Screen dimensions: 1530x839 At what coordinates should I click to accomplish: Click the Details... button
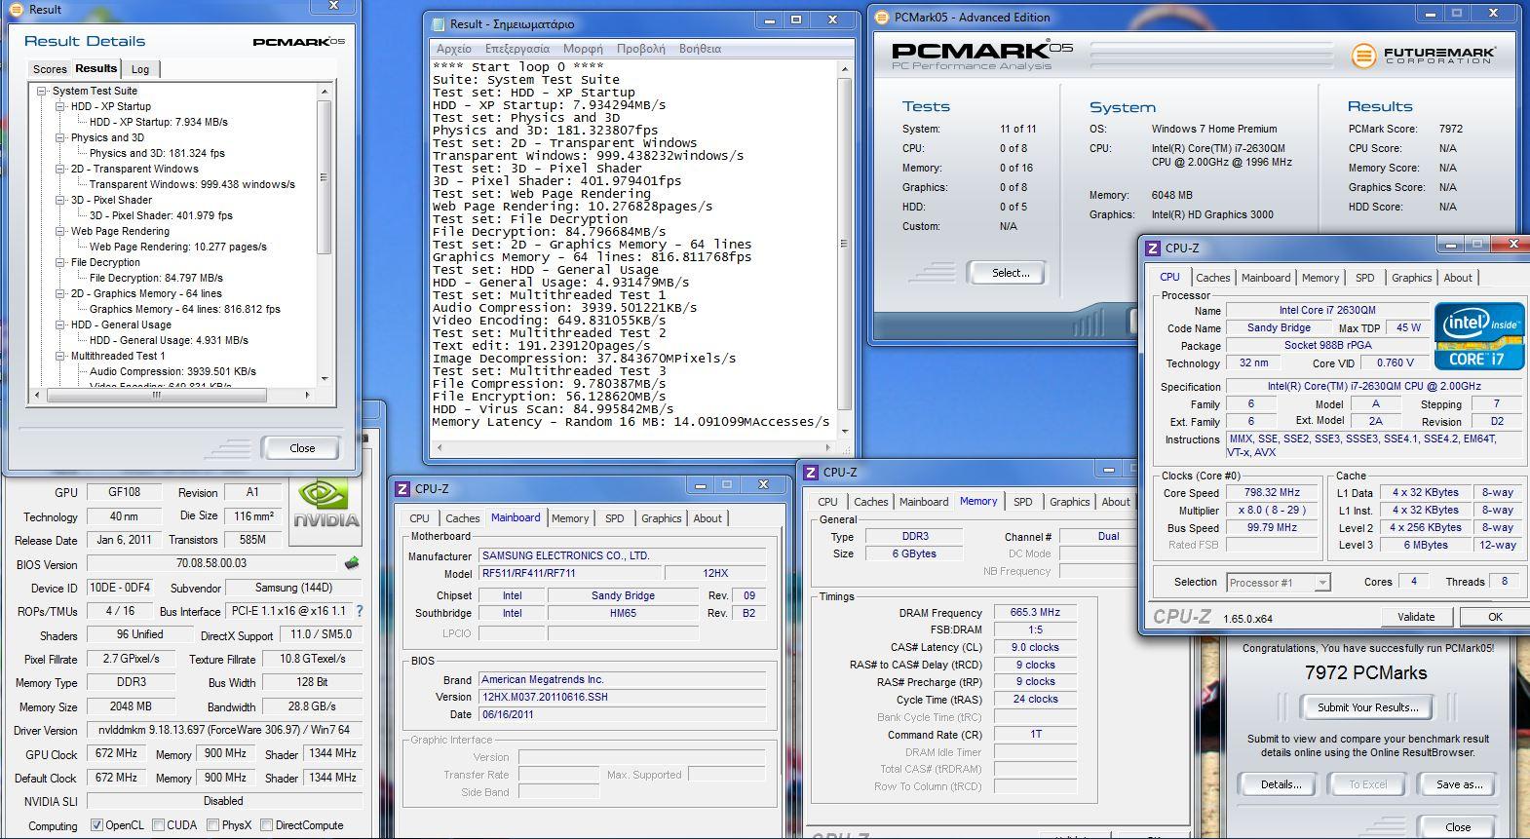coord(1281,784)
